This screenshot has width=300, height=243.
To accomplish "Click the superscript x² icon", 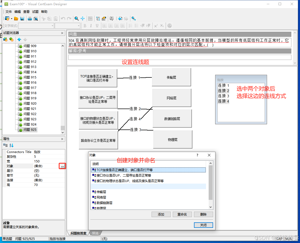I will [x=156, y=26].
